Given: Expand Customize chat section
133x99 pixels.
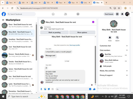Looking at the screenshot, I should coord(114,46).
